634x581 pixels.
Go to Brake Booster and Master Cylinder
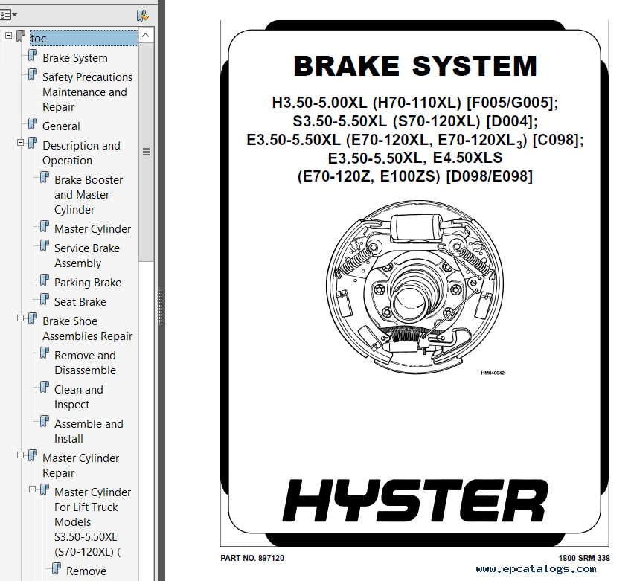pos(89,194)
